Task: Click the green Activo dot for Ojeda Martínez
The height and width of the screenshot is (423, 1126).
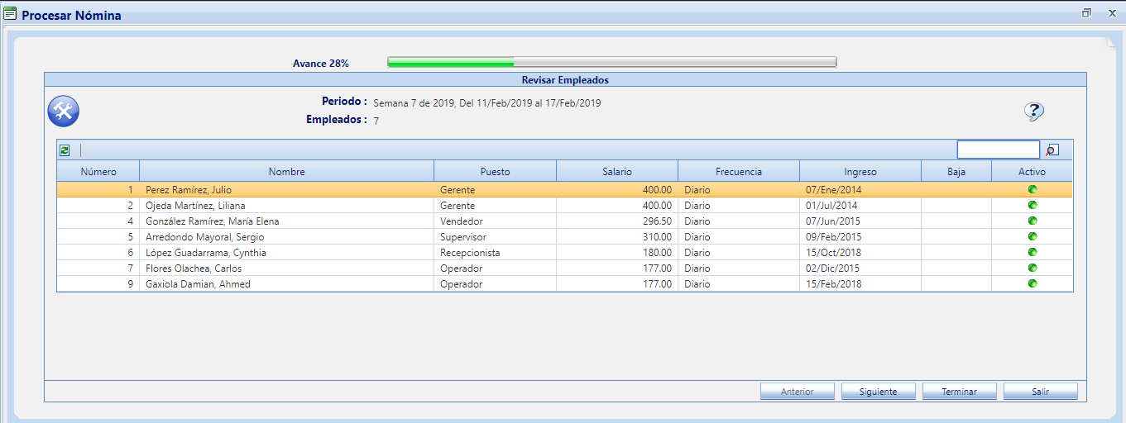Action: click(x=1032, y=205)
